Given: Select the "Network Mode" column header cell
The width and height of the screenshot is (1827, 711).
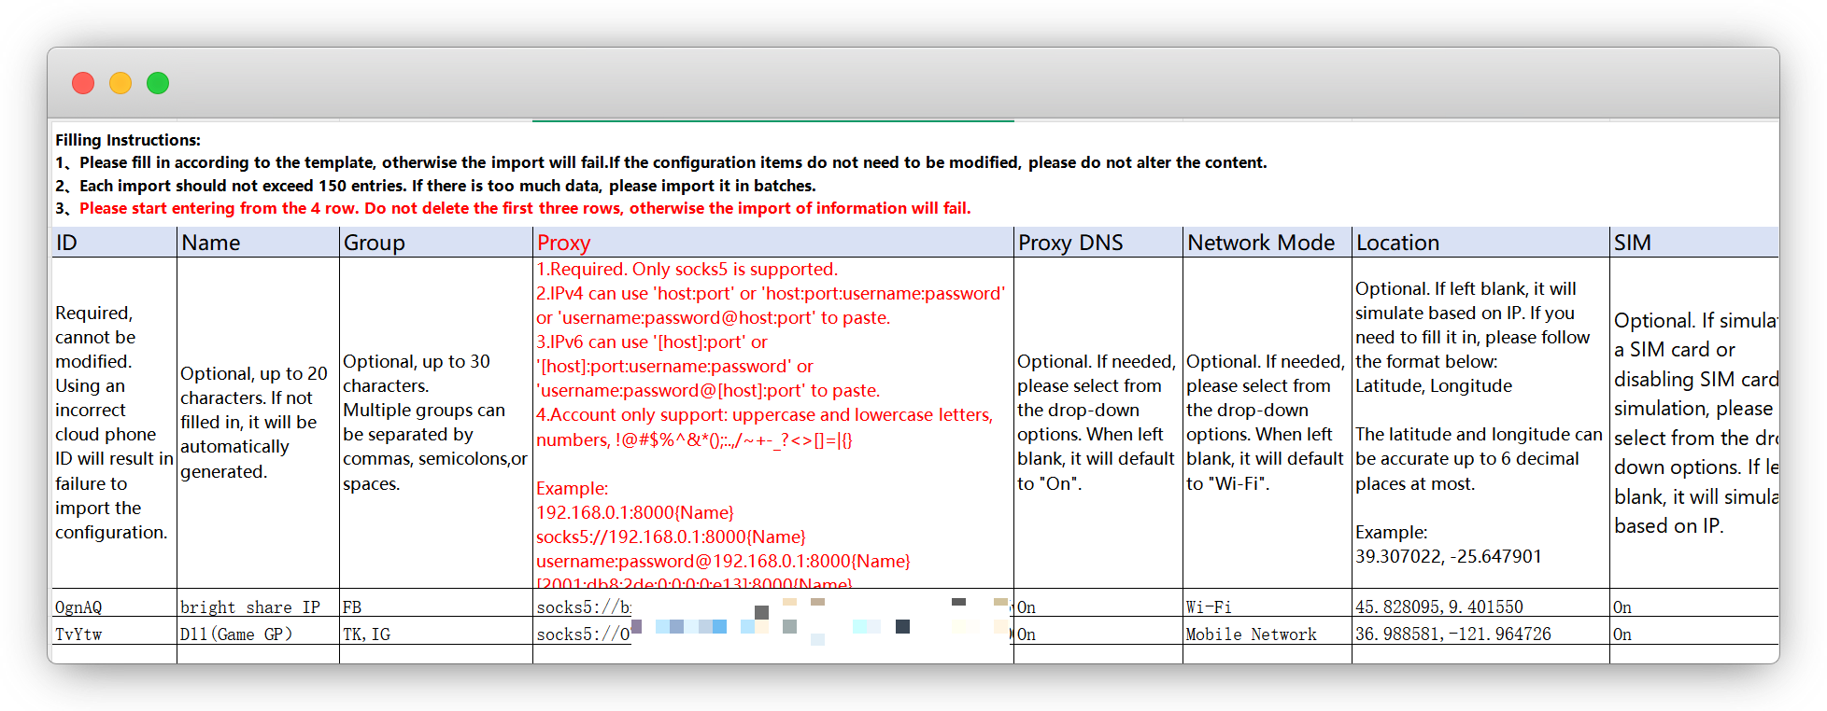Looking at the screenshot, I should click(1268, 243).
